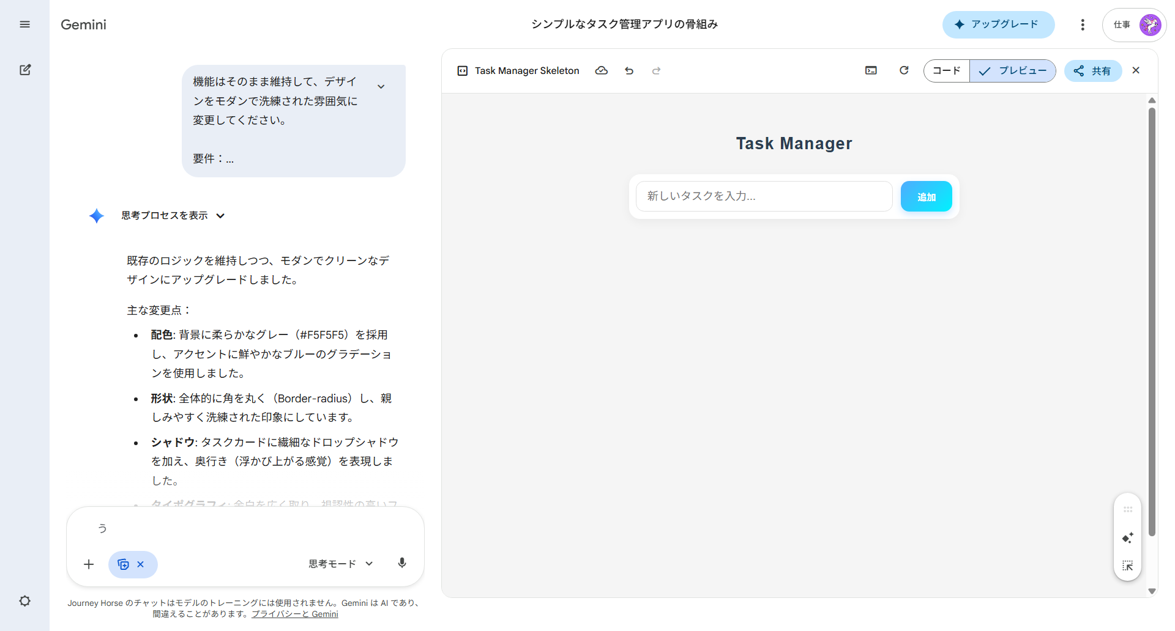Open the console/terminal icon in canvas toolbar
Screen dimensions: 1175x631
coord(871,70)
